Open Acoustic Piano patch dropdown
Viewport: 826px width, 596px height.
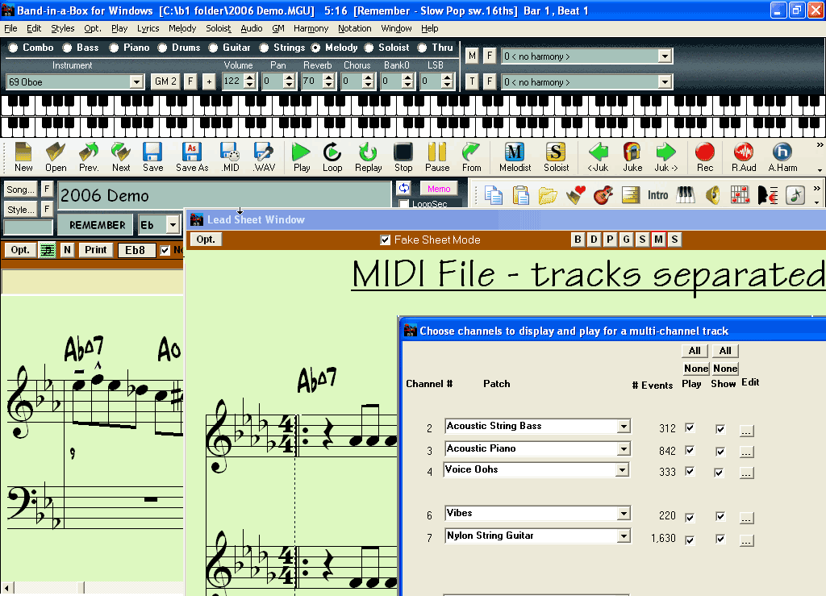624,448
